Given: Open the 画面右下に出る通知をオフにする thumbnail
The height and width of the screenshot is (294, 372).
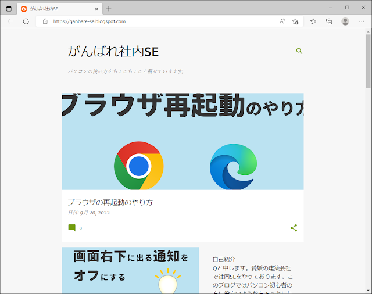Looking at the screenshot, I should point(130,270).
